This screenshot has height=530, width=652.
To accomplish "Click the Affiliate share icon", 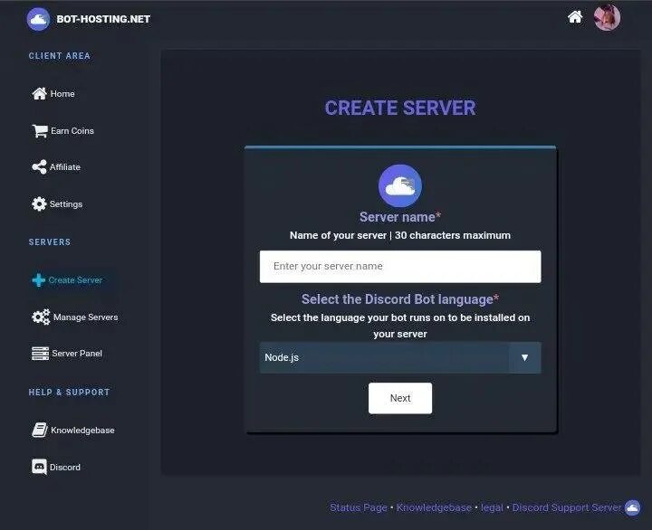I will [39, 167].
